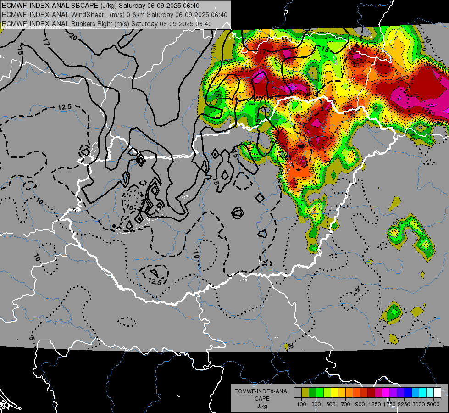Click the 900 value in CAPE legend
This screenshot has height=413, width=449.
click(x=360, y=404)
